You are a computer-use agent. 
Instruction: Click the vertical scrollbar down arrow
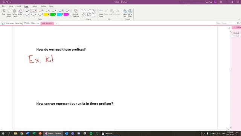tap(230, 128)
